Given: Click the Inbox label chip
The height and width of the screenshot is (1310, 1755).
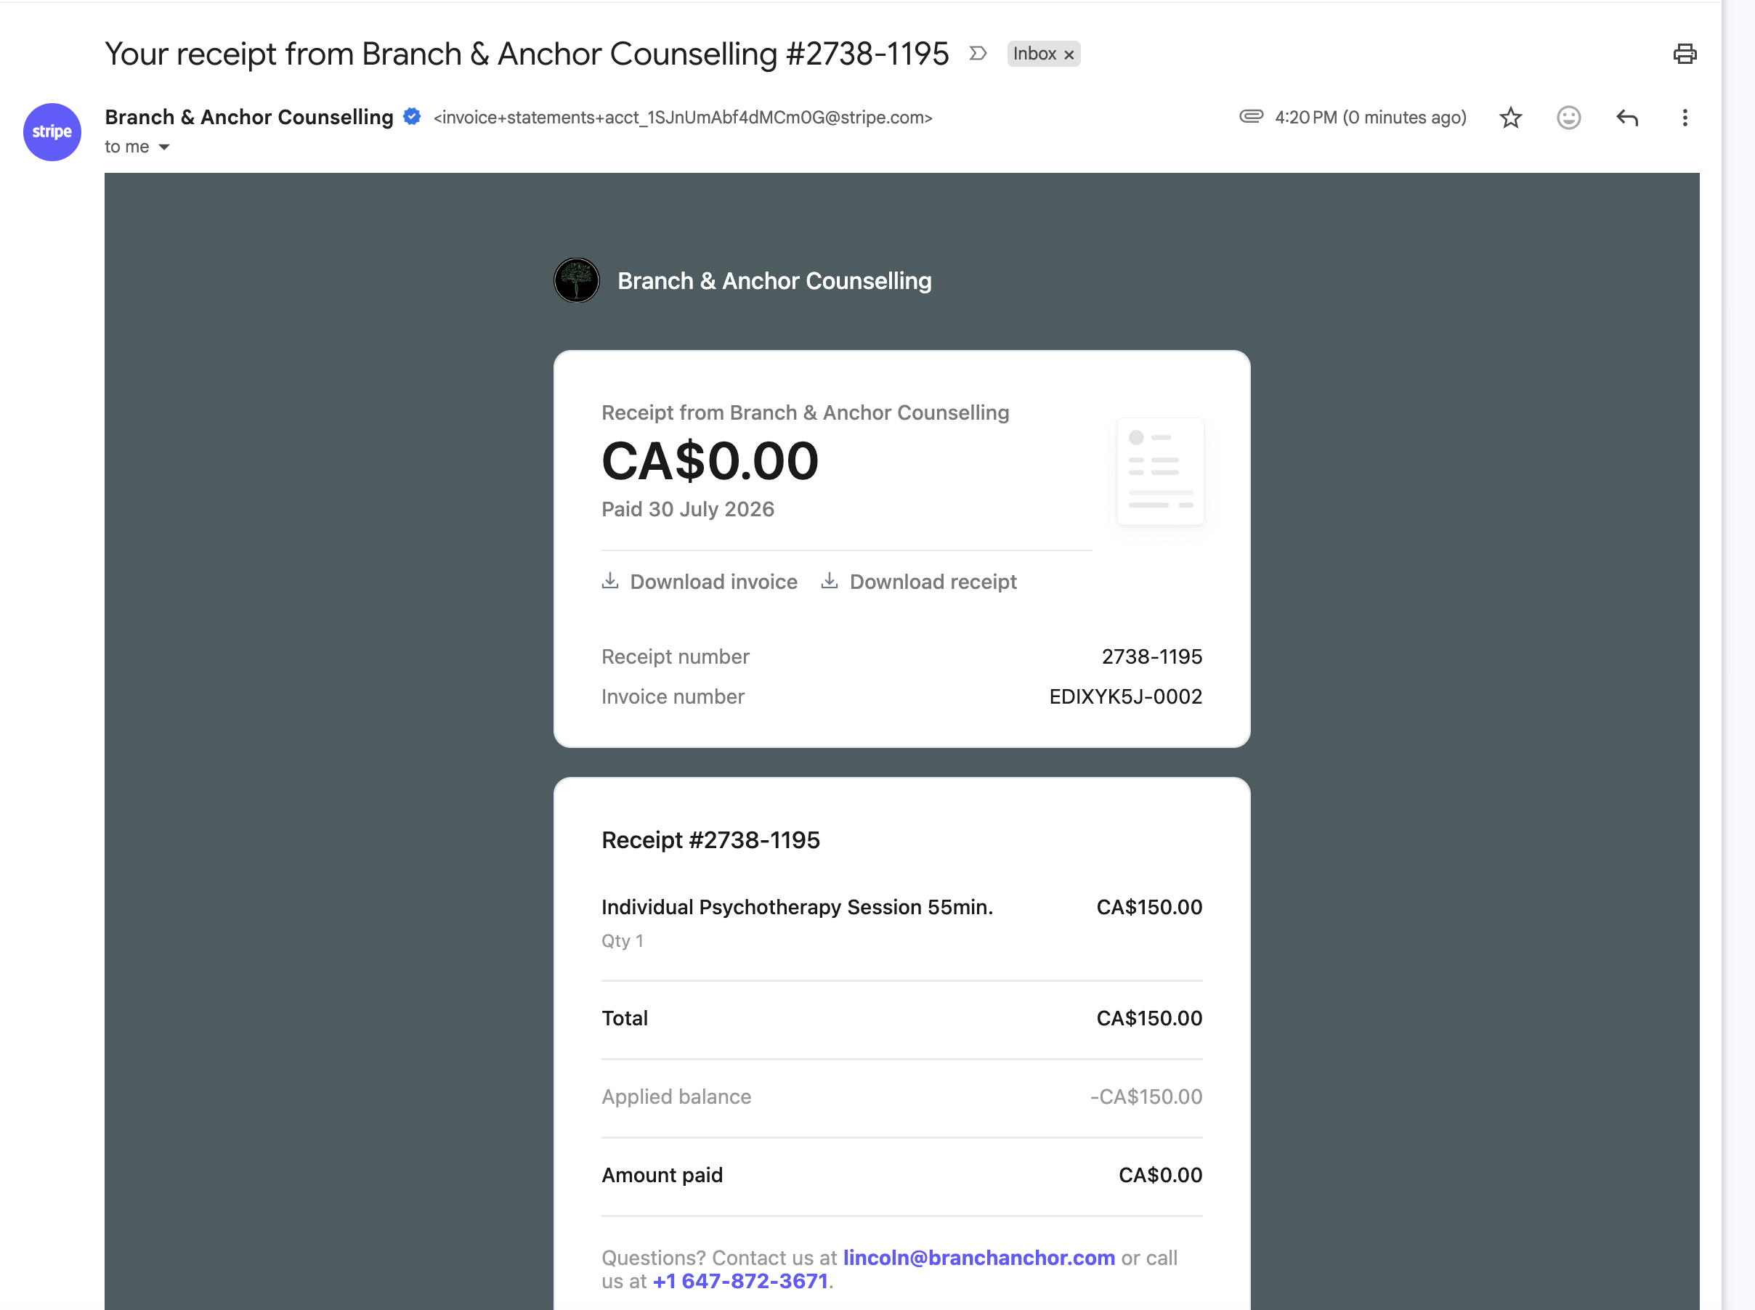Looking at the screenshot, I should click(1034, 54).
